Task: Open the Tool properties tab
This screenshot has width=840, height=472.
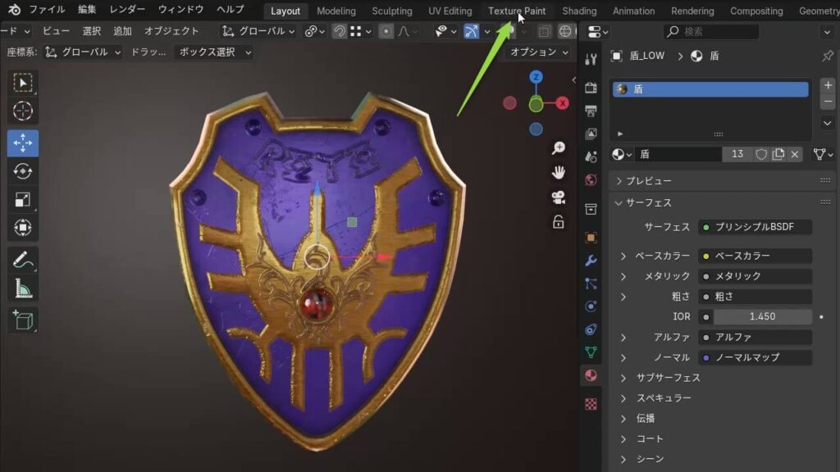Action: pos(591,59)
